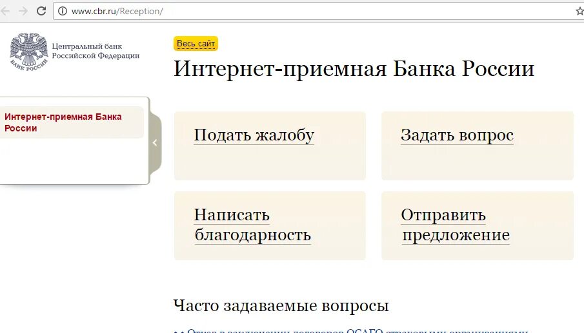Select sidebar item "Интернет-приемная Банка России"
Image resolution: width=584 pixels, height=333 pixels.
point(71,122)
